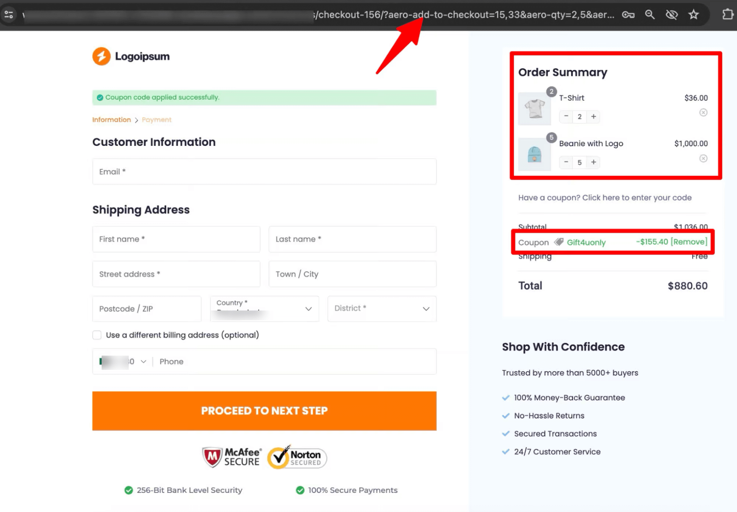The height and width of the screenshot is (512, 737).
Task: Open the saved passwords key icon
Action: (x=628, y=15)
